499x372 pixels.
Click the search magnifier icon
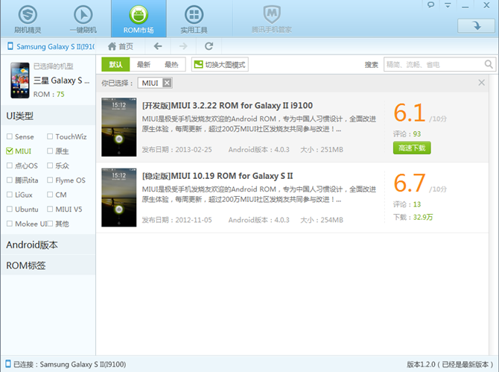click(489, 65)
